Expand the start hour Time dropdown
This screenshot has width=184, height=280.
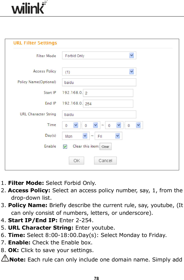[x=71, y=125]
